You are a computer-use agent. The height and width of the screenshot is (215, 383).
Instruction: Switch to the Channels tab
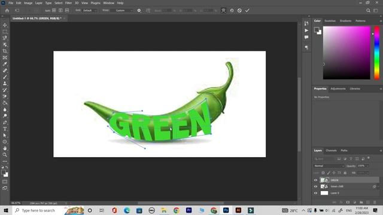331,150
